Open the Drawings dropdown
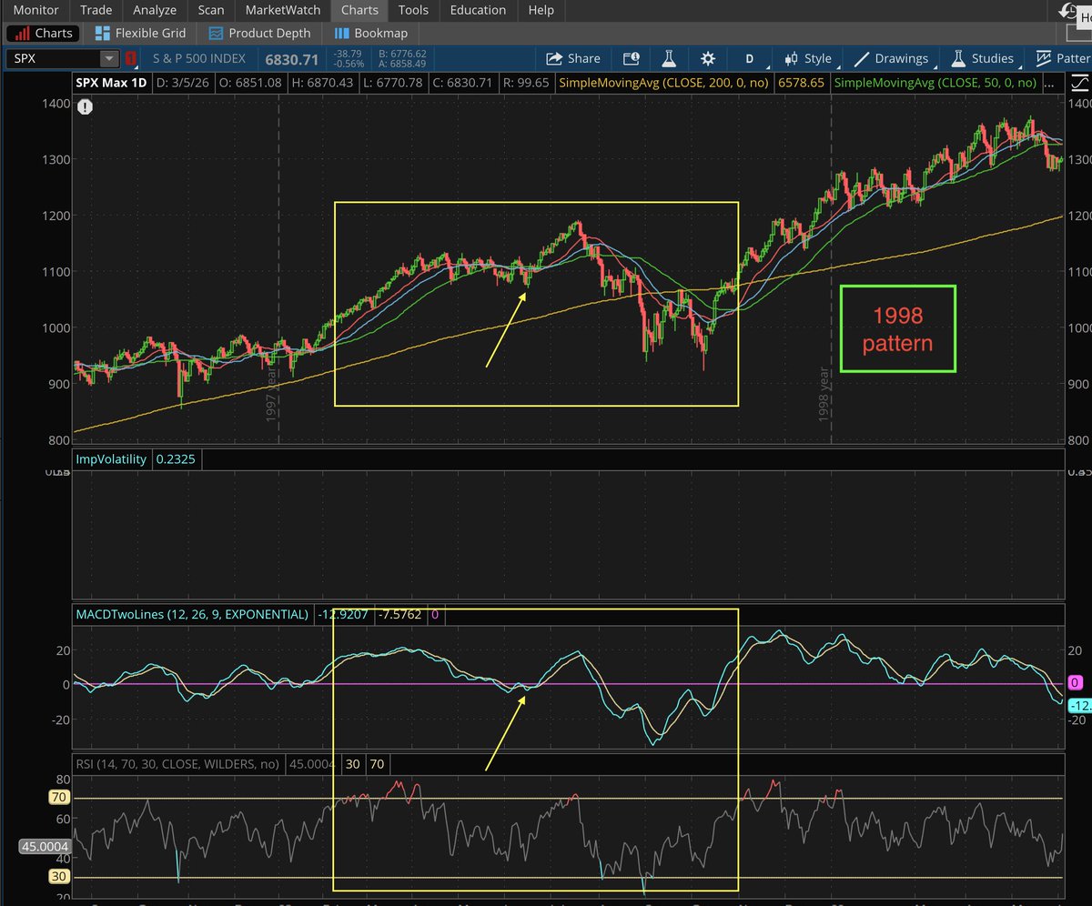This screenshot has width=1092, height=906. point(892,58)
